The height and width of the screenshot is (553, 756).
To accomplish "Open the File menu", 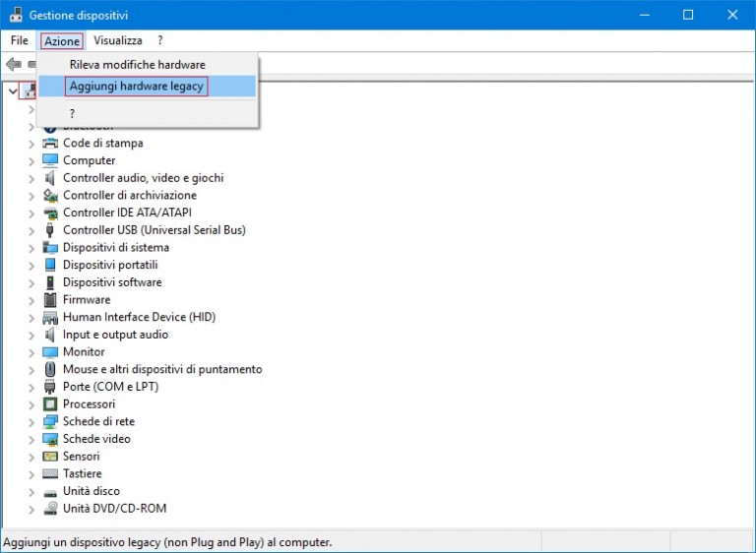I will pyautogui.click(x=20, y=40).
